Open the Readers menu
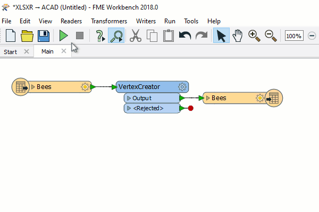Screen dimensions: 319x212 click(71, 21)
